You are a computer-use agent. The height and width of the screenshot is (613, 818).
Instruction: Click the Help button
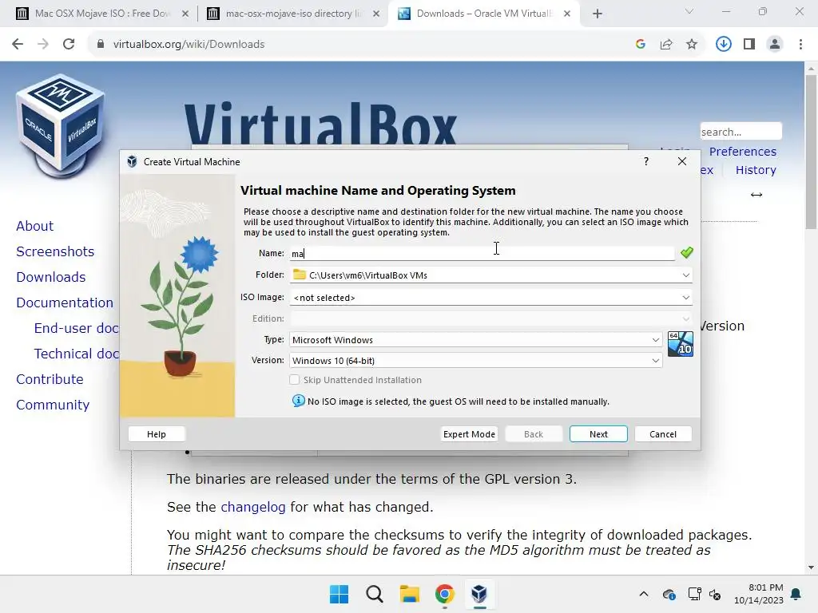156,434
